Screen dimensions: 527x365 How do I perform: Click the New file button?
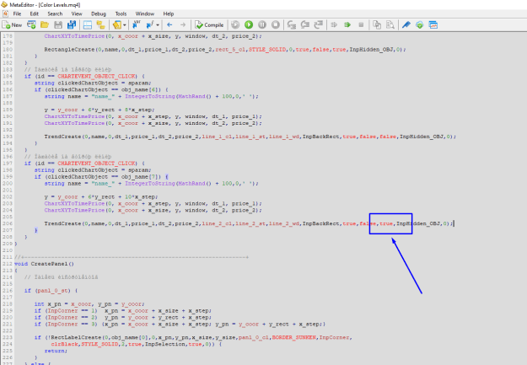click(12, 25)
